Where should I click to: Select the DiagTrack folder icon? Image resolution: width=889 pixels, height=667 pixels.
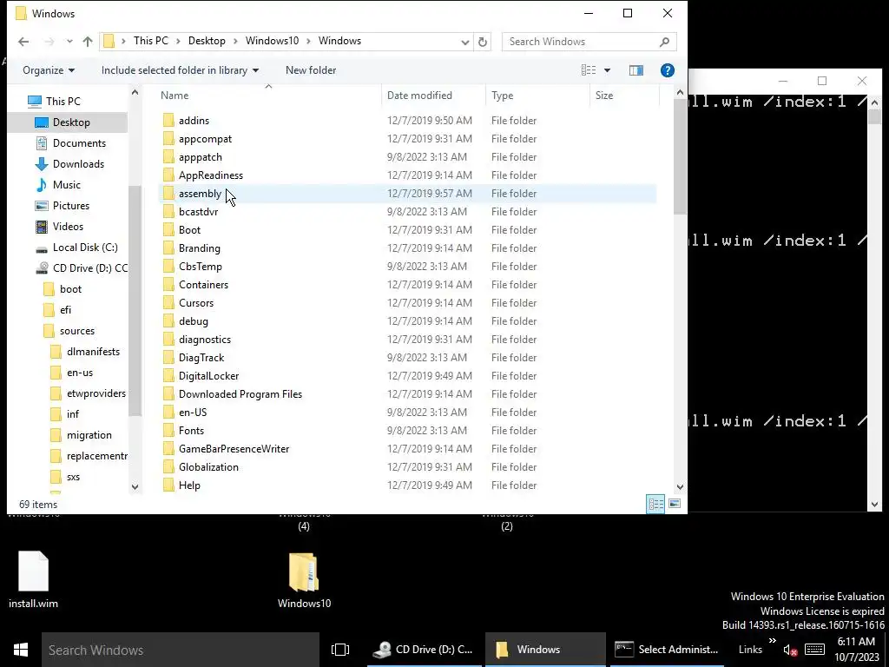click(x=168, y=357)
